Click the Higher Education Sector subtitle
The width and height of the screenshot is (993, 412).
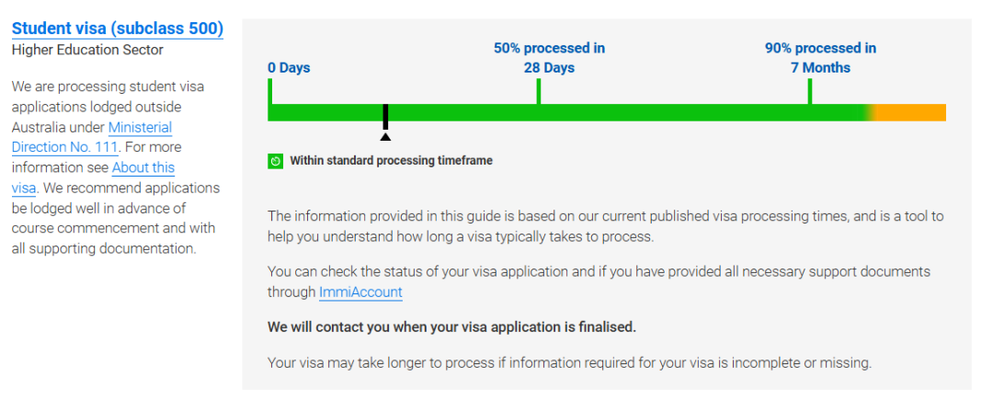pos(87,50)
